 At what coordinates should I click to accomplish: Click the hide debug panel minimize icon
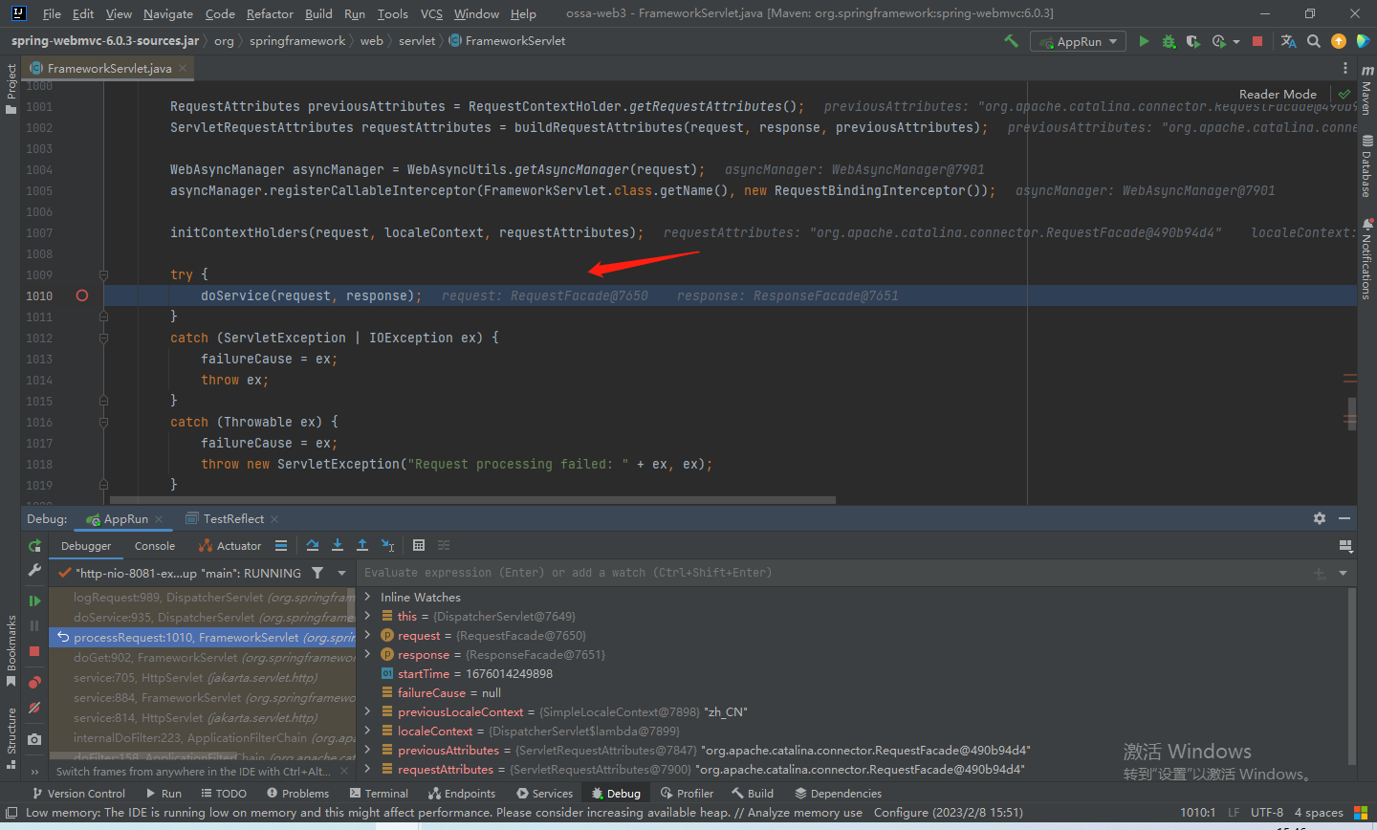[1344, 518]
